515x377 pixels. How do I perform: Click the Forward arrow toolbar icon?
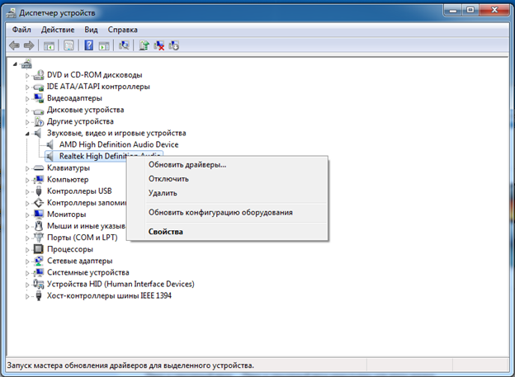pyautogui.click(x=29, y=45)
